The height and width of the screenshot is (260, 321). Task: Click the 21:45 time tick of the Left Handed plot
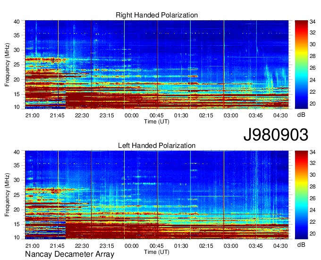click(x=57, y=246)
